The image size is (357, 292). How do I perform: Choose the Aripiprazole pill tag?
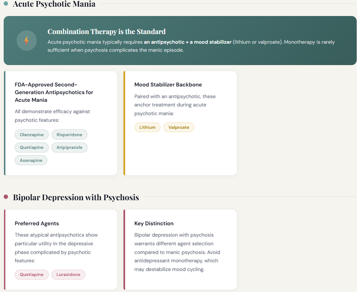coord(69,147)
